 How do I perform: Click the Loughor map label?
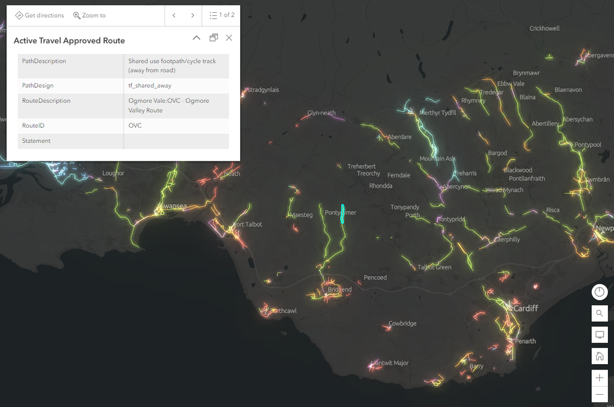coord(113,173)
